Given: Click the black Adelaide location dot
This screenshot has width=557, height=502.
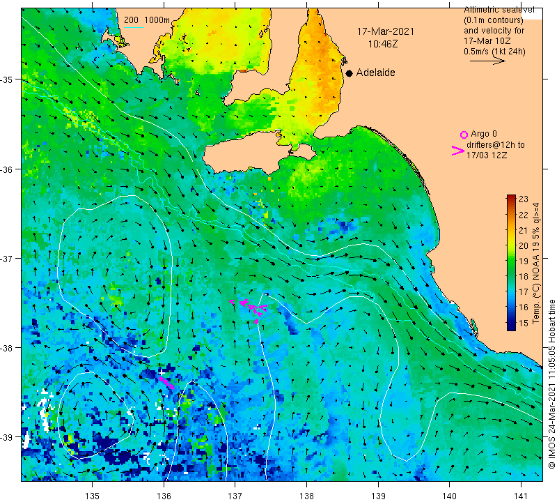Looking at the screenshot, I should (x=350, y=73).
